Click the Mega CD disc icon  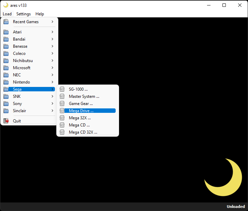(62, 125)
